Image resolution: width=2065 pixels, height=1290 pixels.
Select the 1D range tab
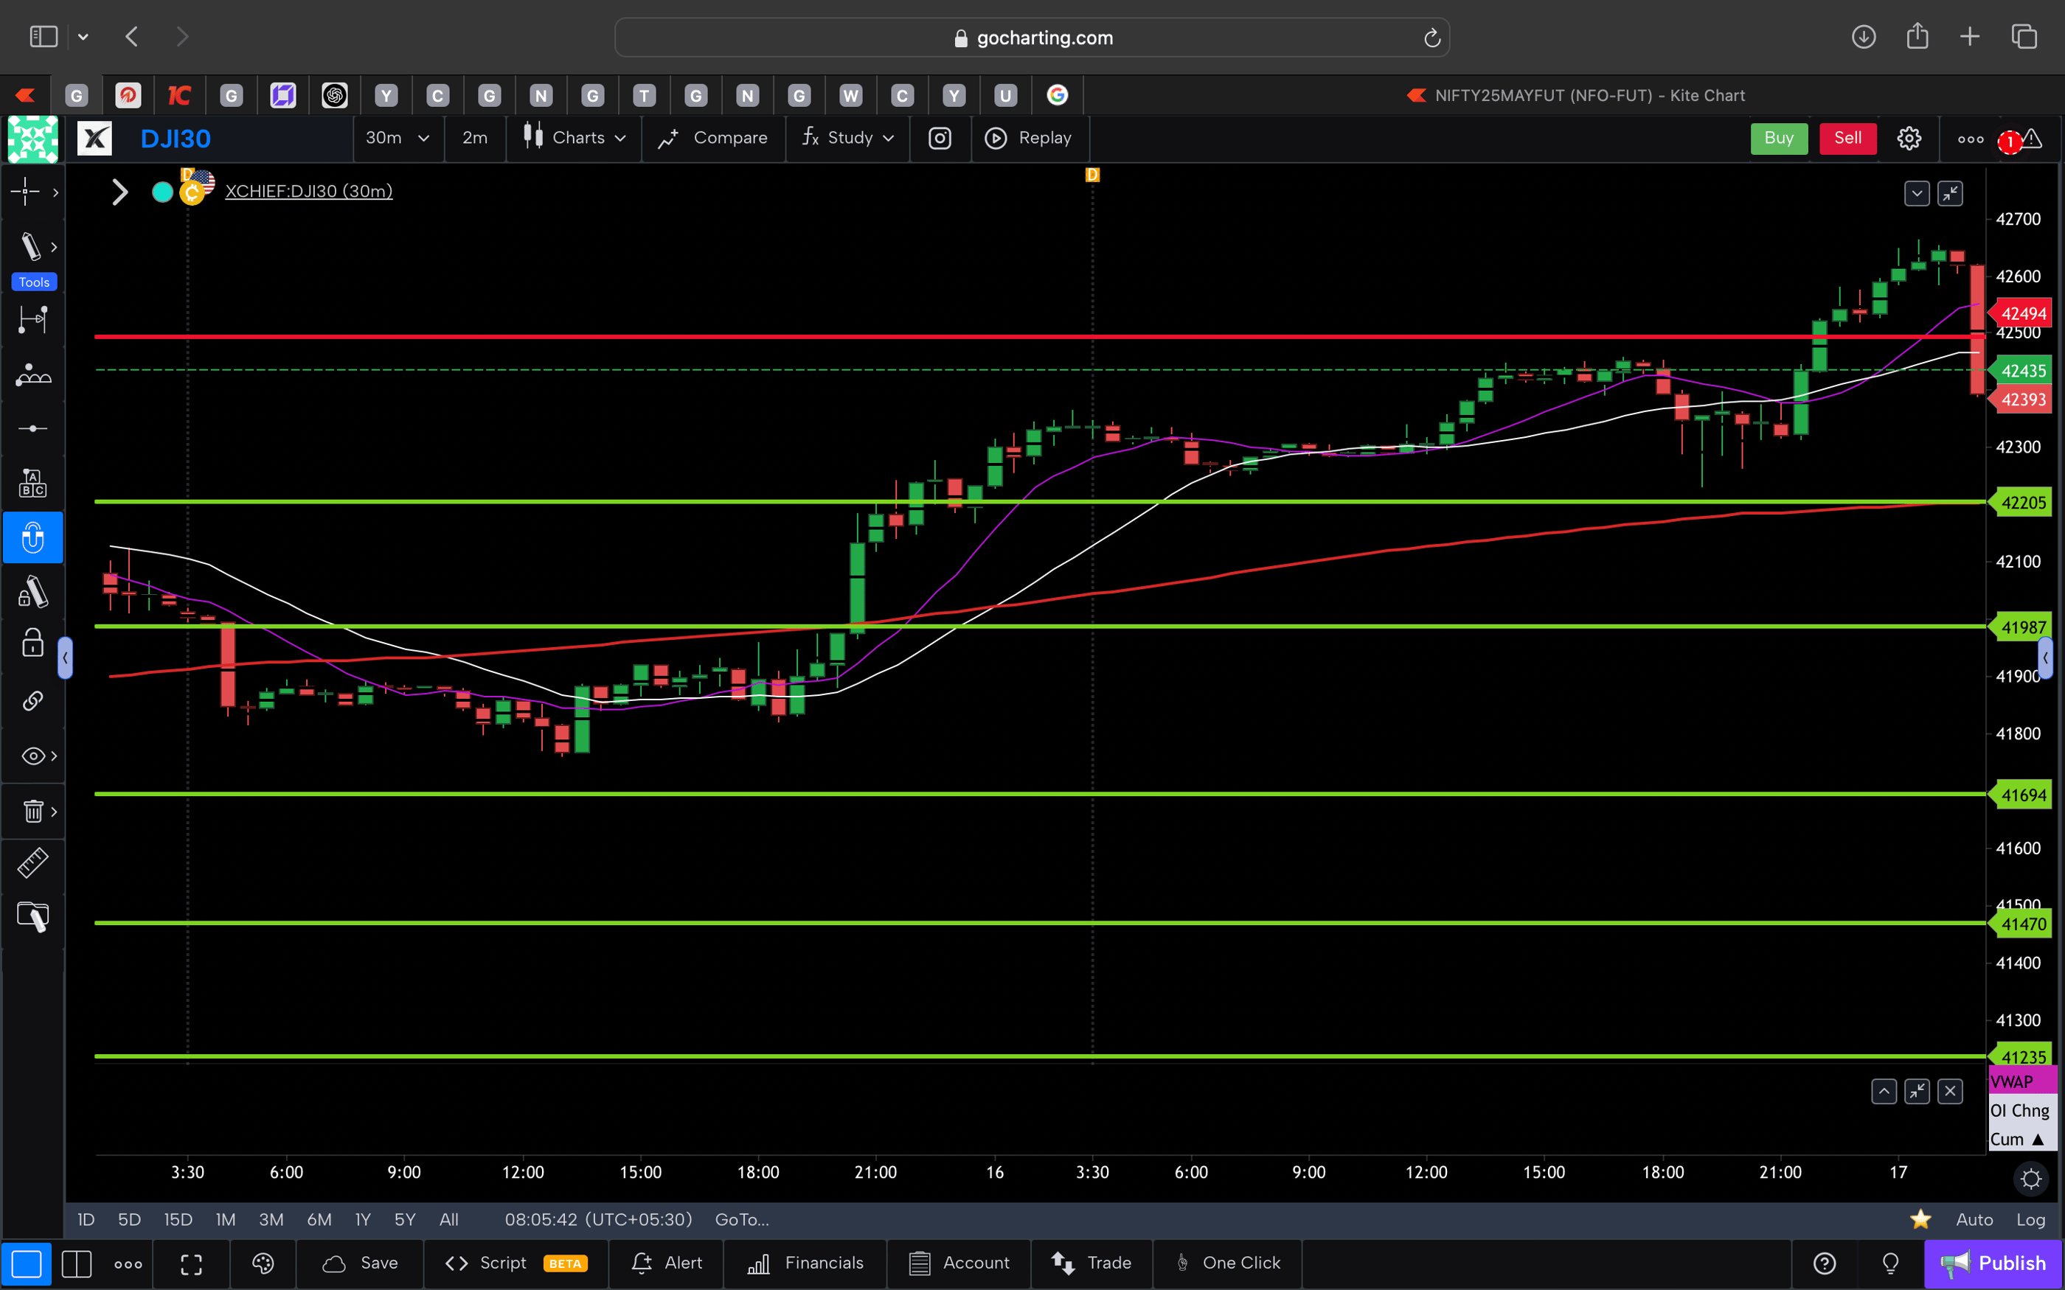click(86, 1219)
